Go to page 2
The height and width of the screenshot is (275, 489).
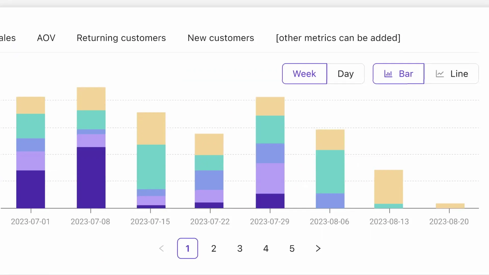point(214,249)
